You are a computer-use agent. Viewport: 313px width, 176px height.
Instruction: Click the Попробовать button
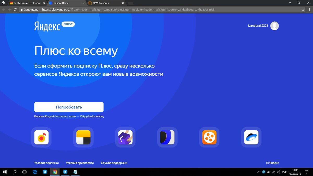coord(69,107)
